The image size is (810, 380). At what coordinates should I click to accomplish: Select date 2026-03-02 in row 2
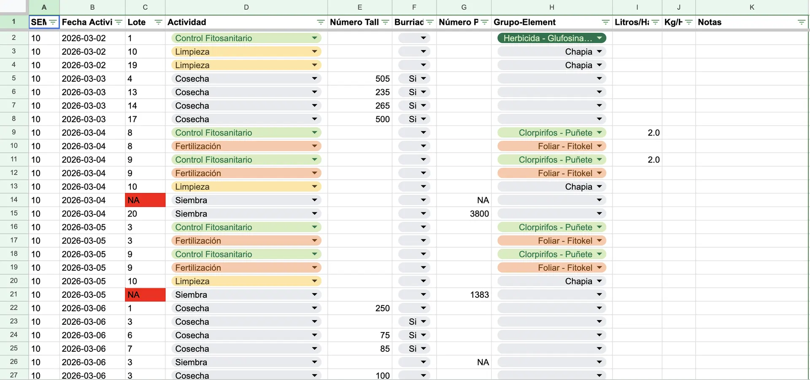tap(92, 38)
